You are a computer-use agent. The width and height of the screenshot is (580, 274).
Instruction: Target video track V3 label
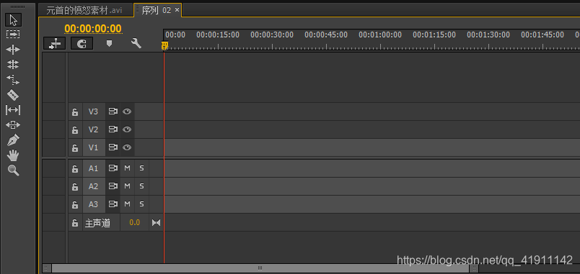94,111
